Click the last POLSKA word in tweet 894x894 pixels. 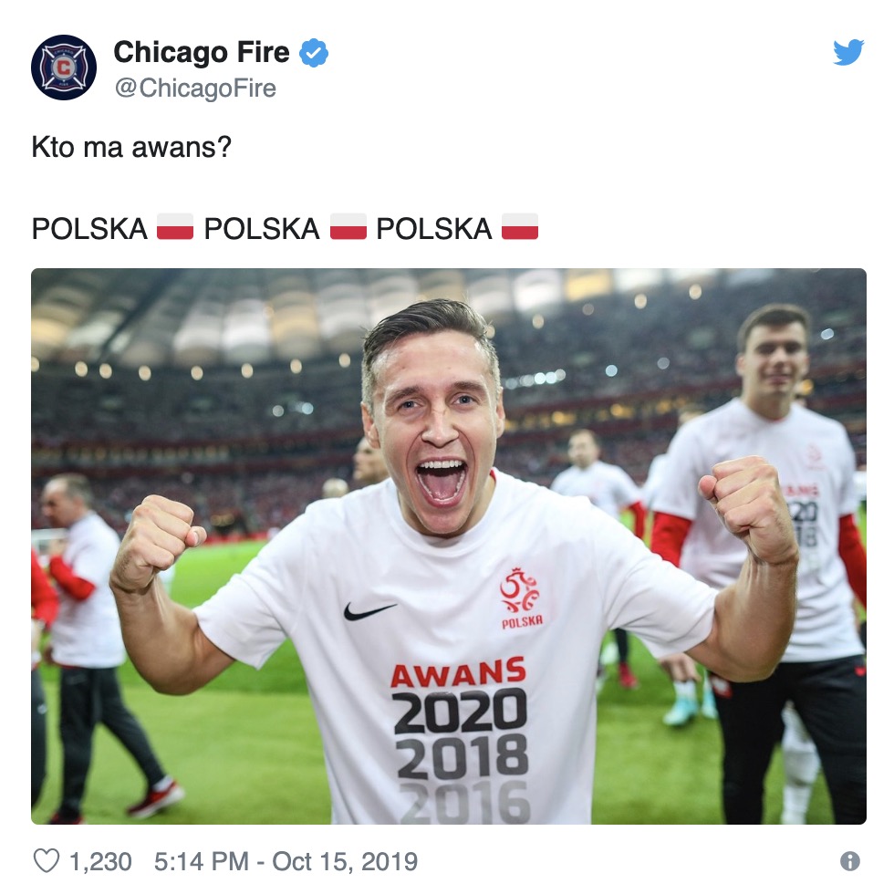pos(434,229)
